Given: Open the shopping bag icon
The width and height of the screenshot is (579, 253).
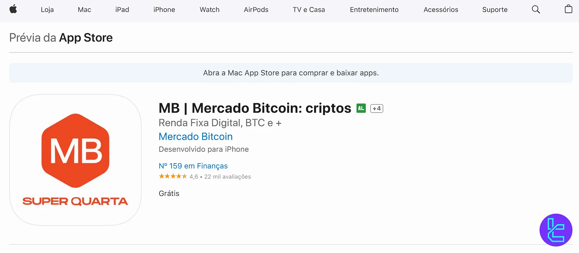Looking at the screenshot, I should click(568, 9).
